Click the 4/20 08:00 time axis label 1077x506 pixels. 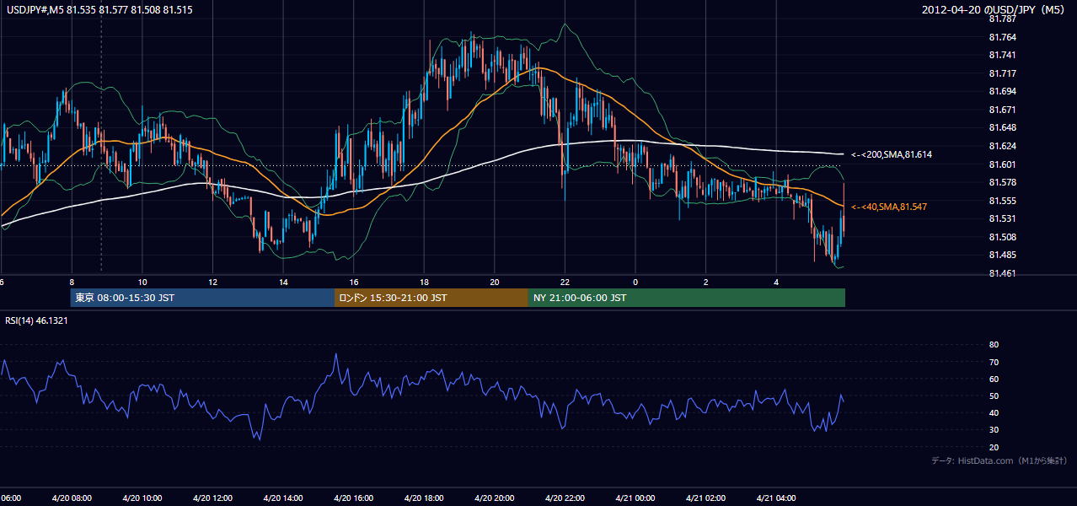[x=71, y=498]
